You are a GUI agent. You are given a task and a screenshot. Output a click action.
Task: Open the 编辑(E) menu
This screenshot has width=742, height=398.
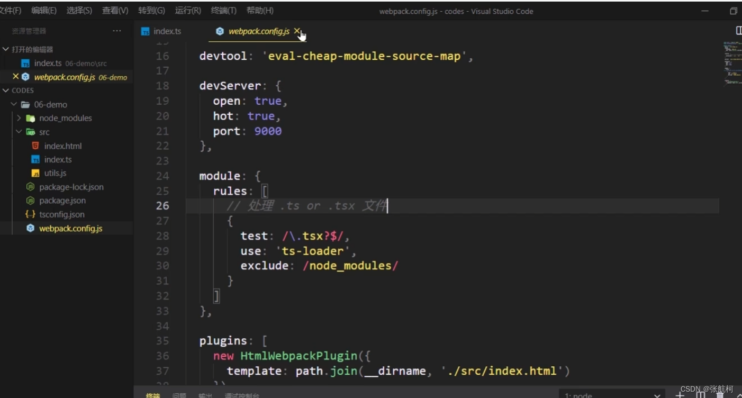point(44,11)
